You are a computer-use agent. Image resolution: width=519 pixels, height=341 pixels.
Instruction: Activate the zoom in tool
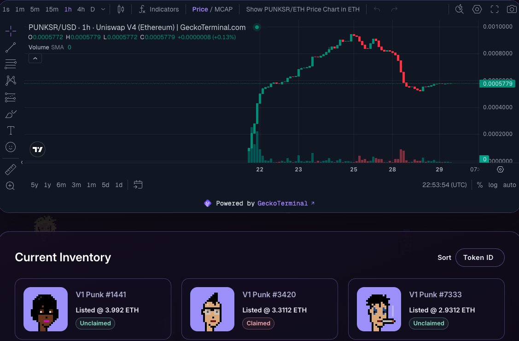tap(11, 186)
